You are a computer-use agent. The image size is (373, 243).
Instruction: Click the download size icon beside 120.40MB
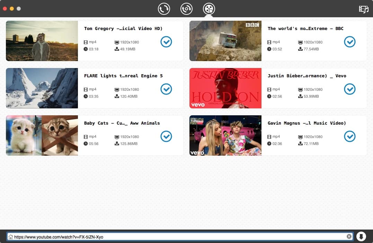coord(117,96)
